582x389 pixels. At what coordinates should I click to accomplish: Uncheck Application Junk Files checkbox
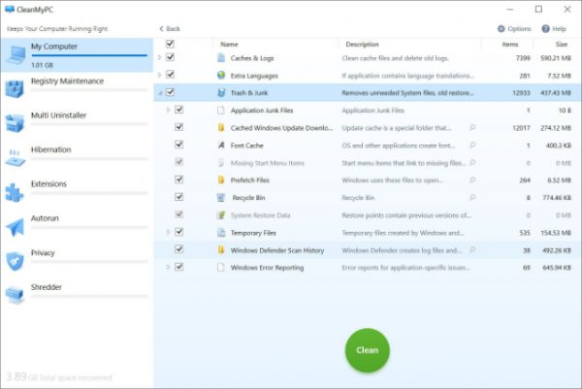pyautogui.click(x=178, y=110)
